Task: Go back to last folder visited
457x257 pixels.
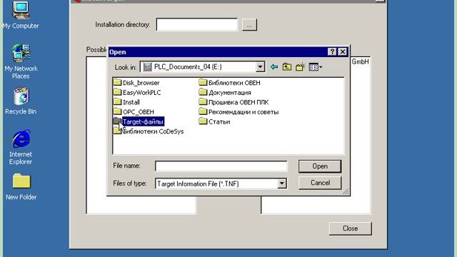Action: click(274, 67)
